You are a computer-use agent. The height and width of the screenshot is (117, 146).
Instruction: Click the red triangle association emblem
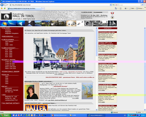[x=112, y=14]
